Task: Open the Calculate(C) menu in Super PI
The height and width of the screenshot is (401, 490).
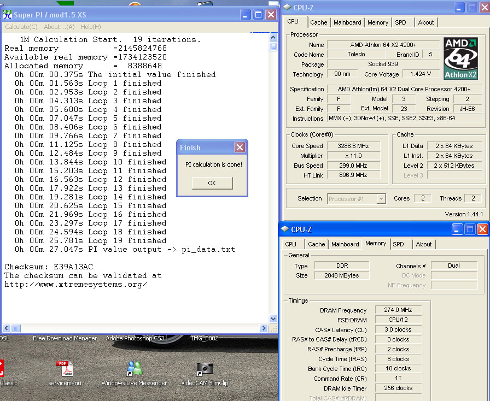Action: point(21,27)
